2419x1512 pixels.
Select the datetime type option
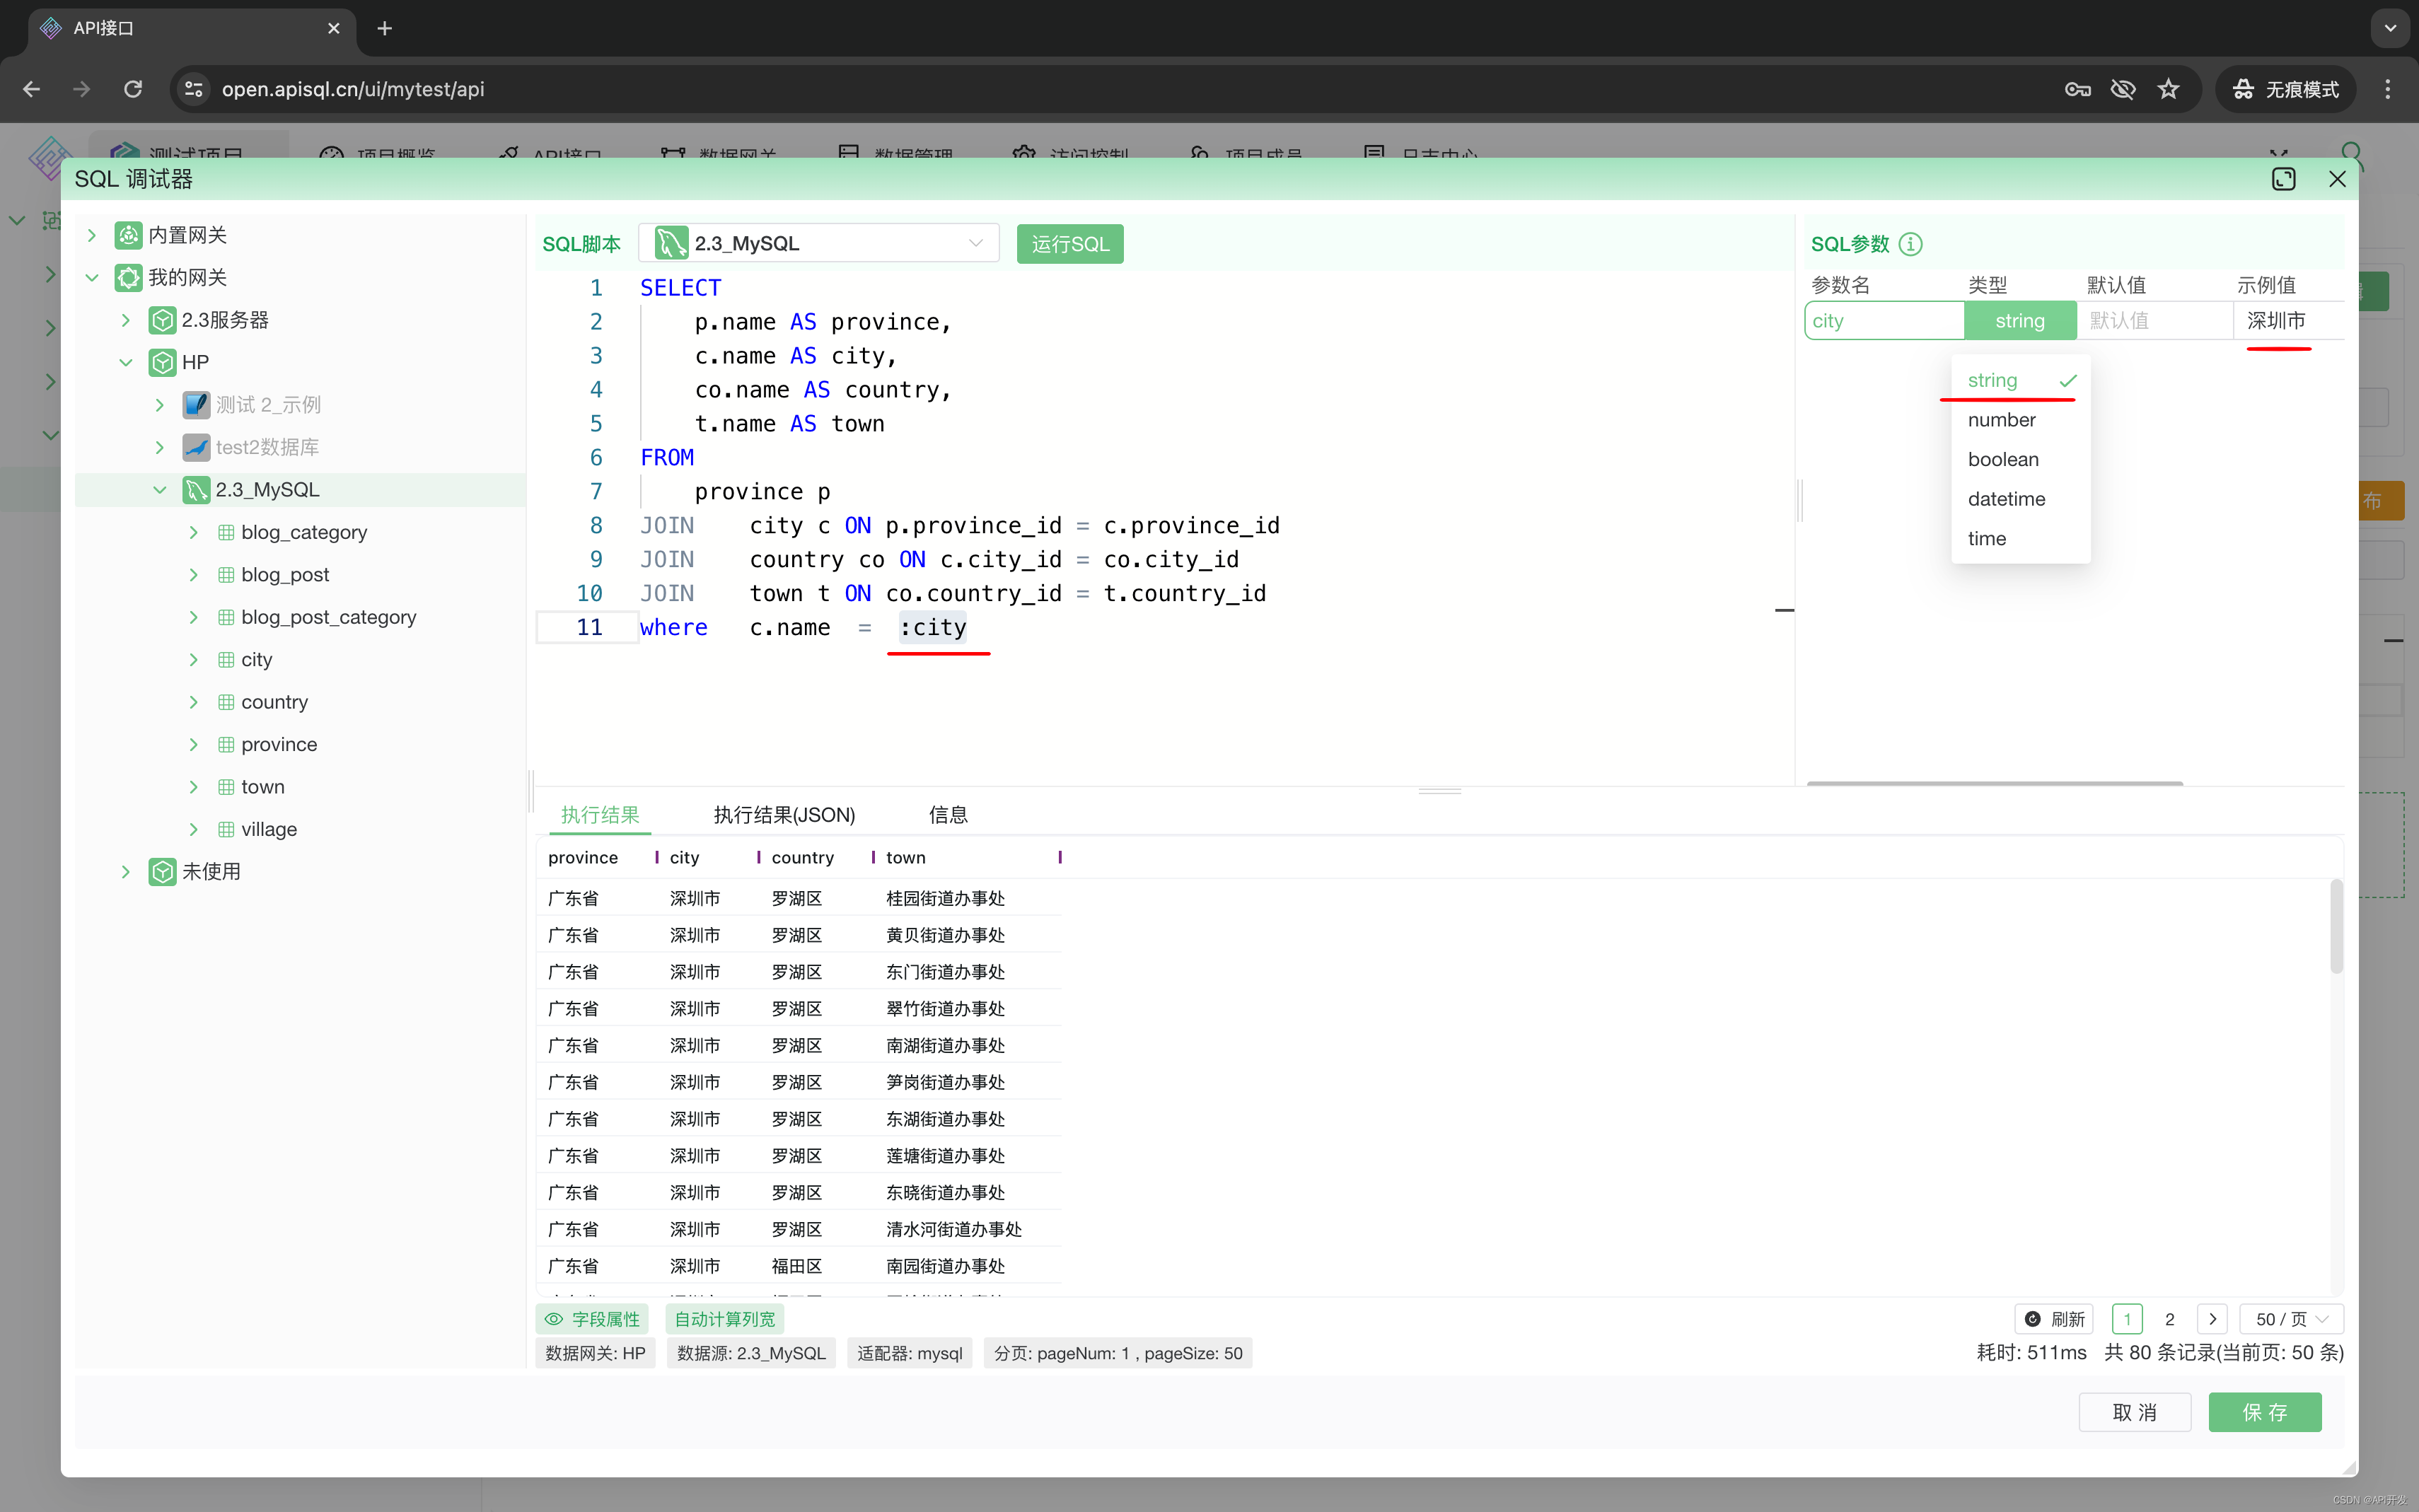(2006, 499)
